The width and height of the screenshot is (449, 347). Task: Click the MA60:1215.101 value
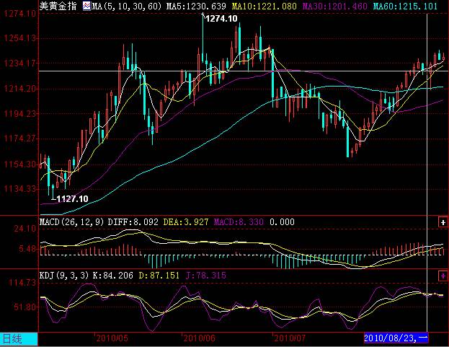405,6
